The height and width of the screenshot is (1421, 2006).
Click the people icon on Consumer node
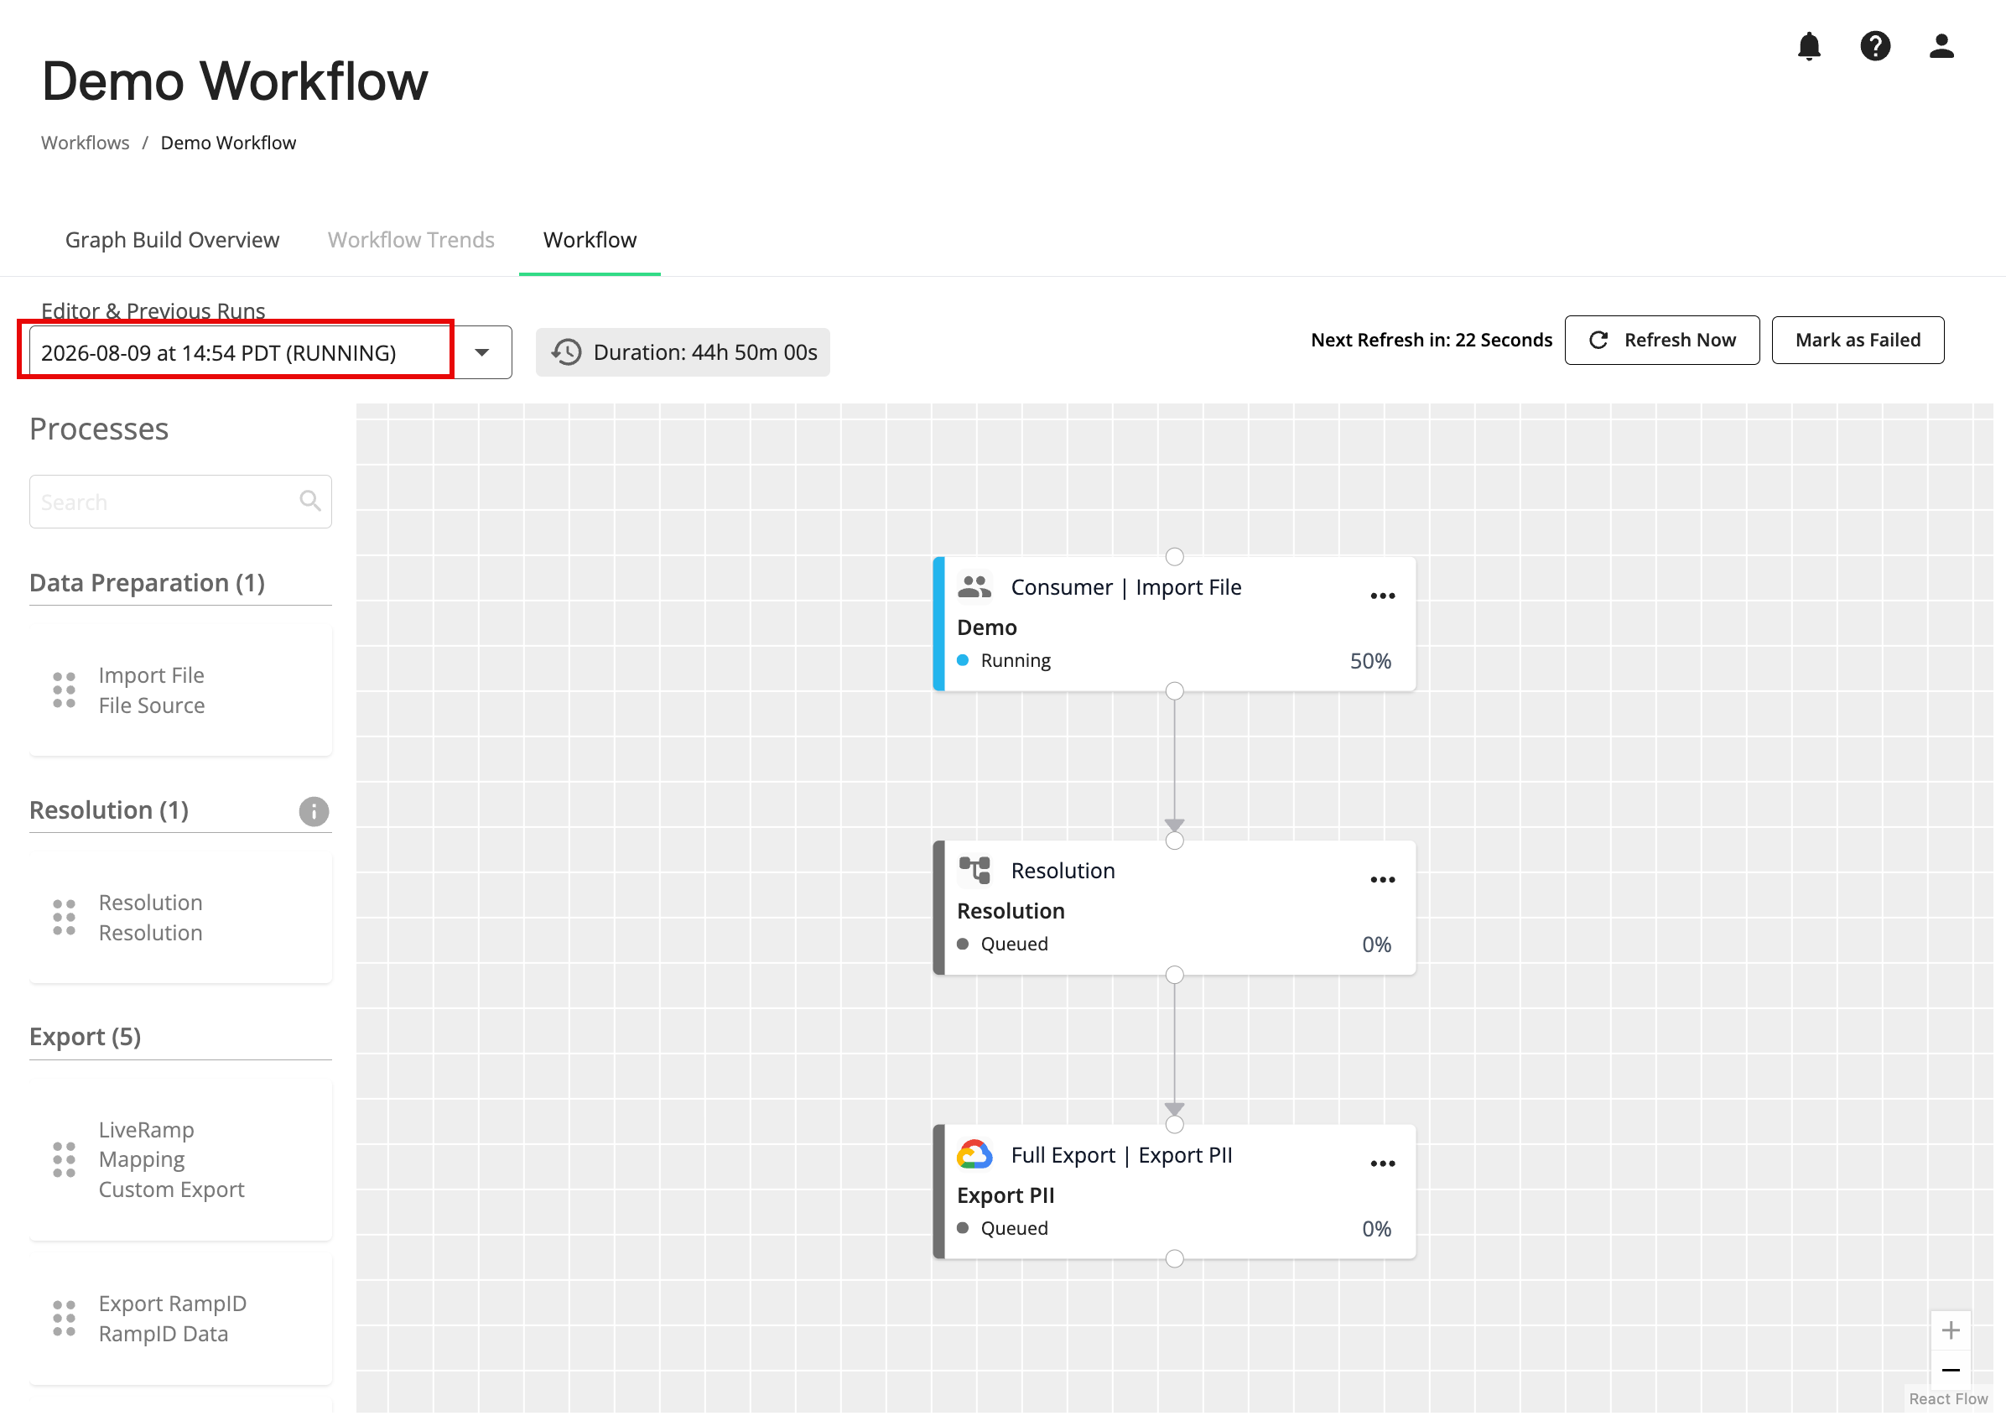coord(974,586)
